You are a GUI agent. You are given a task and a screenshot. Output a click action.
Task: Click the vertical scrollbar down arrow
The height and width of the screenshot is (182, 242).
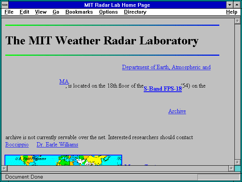(x=237, y=162)
